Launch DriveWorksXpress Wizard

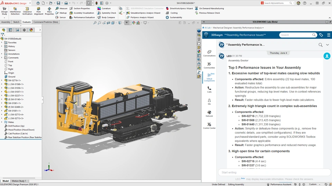coord(179,8)
